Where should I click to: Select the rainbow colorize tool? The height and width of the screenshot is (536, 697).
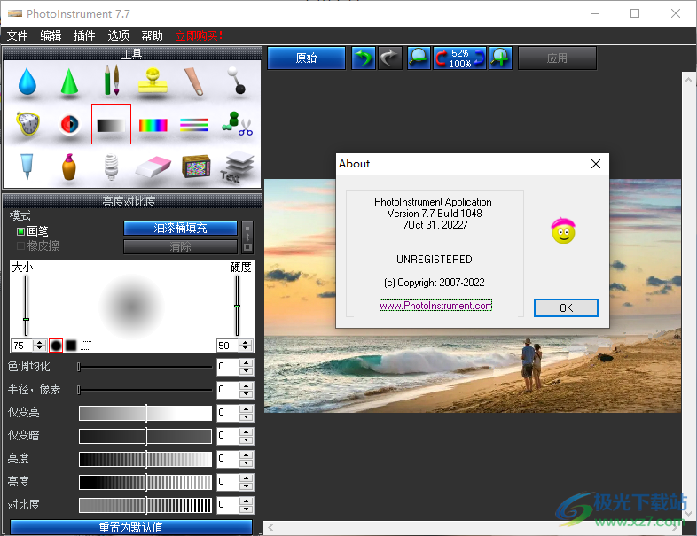153,125
